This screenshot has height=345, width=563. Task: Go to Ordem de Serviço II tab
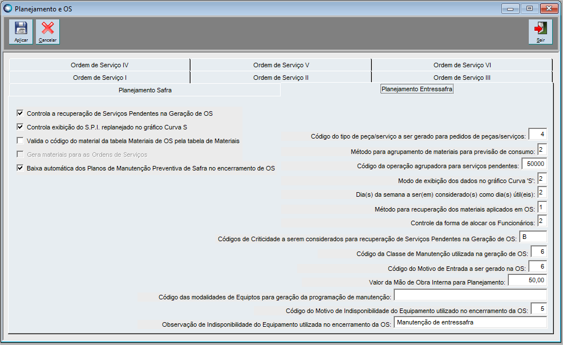281,78
